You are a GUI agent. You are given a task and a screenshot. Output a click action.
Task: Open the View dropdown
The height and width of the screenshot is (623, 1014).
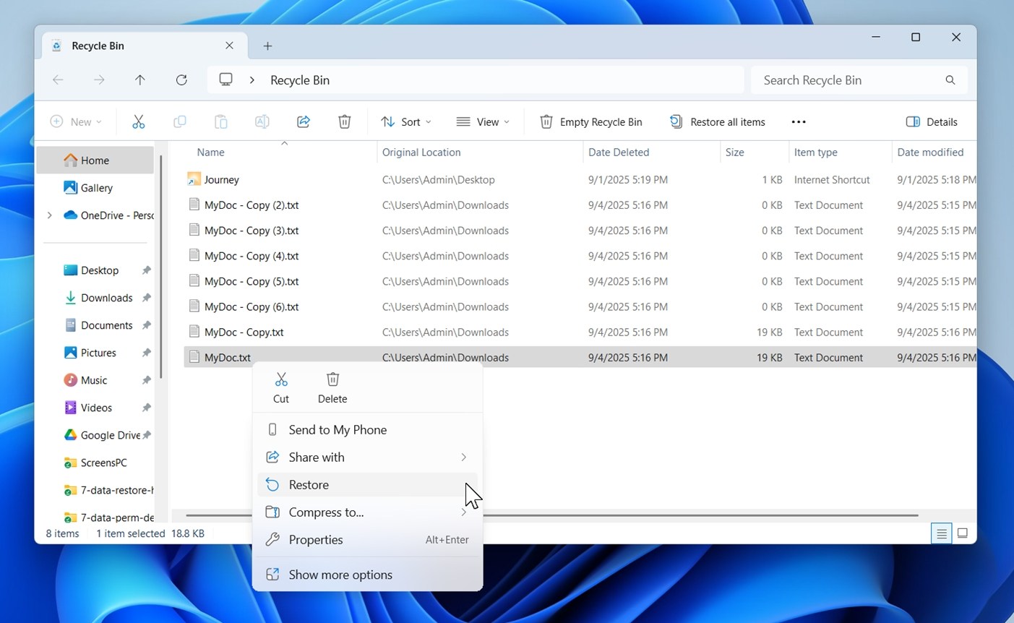483,121
